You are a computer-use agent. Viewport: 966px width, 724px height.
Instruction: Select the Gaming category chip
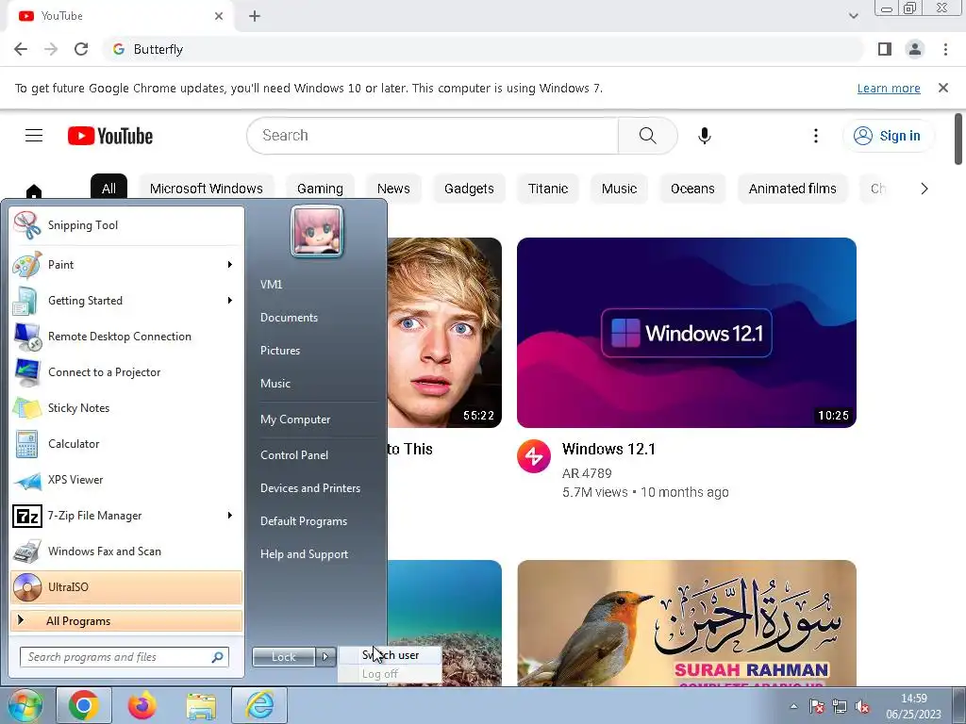(x=320, y=189)
